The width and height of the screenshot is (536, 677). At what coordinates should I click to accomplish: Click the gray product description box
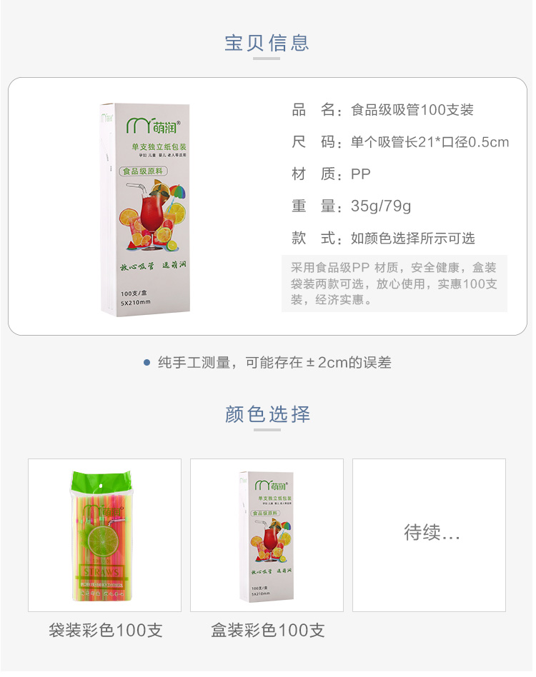[394, 284]
